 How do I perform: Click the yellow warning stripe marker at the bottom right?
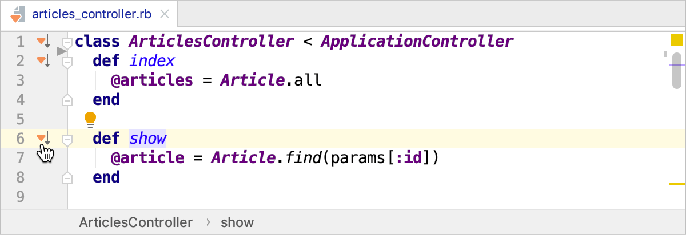pos(676,184)
